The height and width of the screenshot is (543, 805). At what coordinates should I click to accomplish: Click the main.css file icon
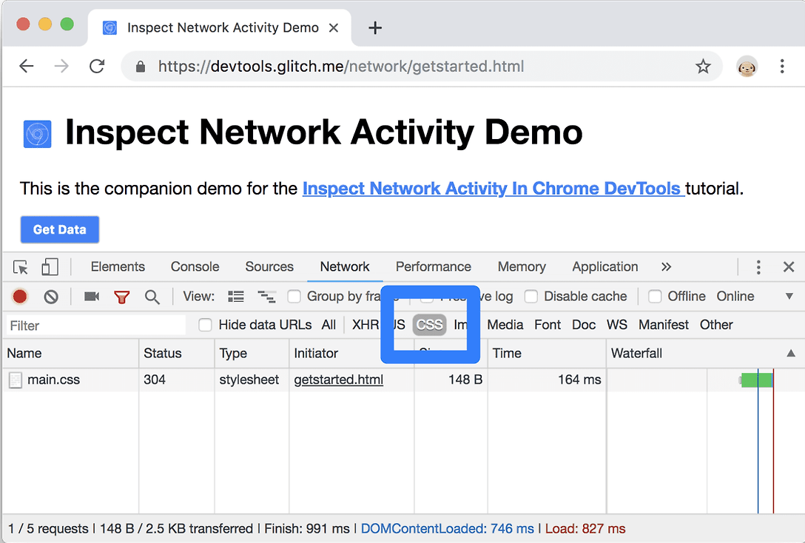coord(16,380)
